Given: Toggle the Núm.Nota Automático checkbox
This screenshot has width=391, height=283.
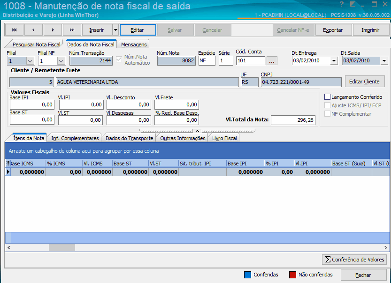Looking at the screenshot, I should tap(119, 60).
